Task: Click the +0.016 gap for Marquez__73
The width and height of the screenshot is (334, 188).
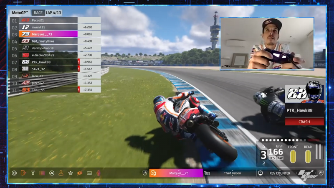Action: coord(88,34)
